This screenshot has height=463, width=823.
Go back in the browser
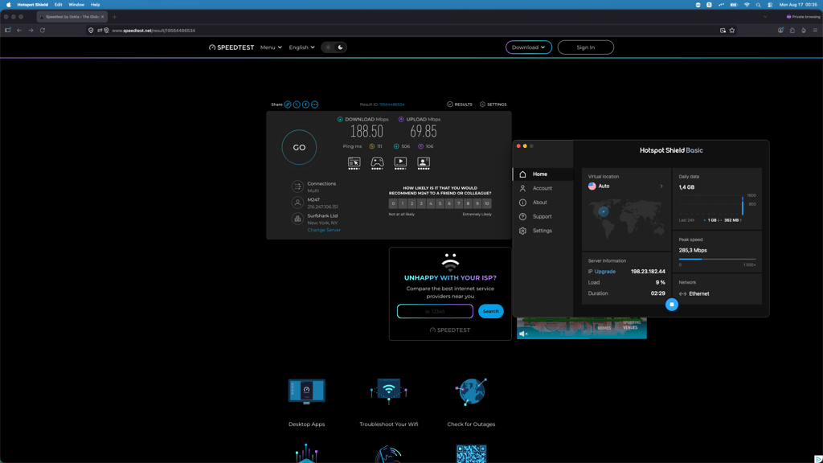point(19,31)
